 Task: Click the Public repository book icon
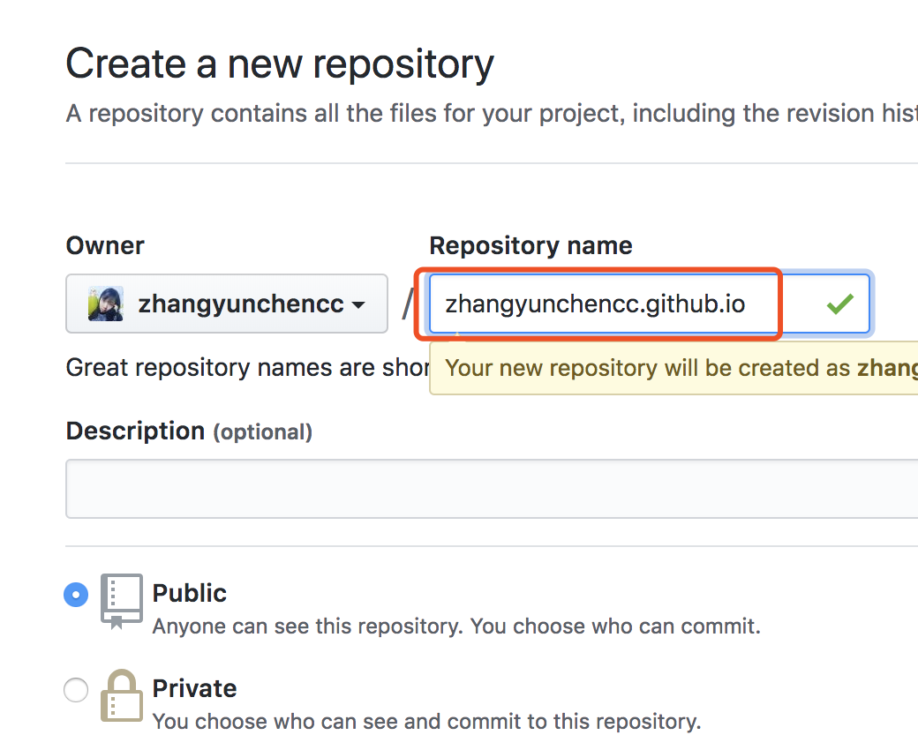click(x=121, y=601)
